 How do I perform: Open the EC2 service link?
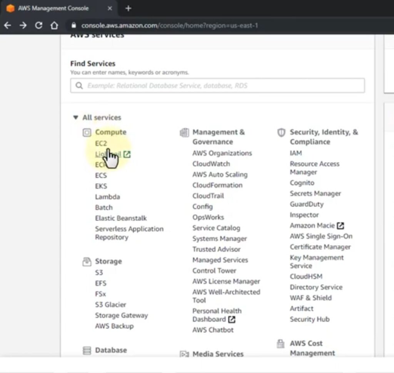click(101, 143)
